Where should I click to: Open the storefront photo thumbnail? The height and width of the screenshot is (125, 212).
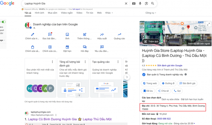pyautogui.click(x=152, y=33)
